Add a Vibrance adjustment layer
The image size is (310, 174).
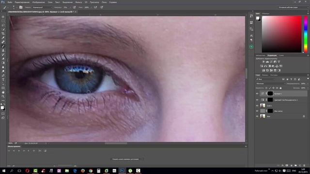279,62
